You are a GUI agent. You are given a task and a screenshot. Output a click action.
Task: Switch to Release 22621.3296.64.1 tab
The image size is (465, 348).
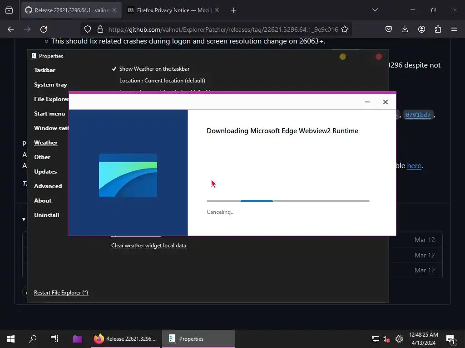71,10
